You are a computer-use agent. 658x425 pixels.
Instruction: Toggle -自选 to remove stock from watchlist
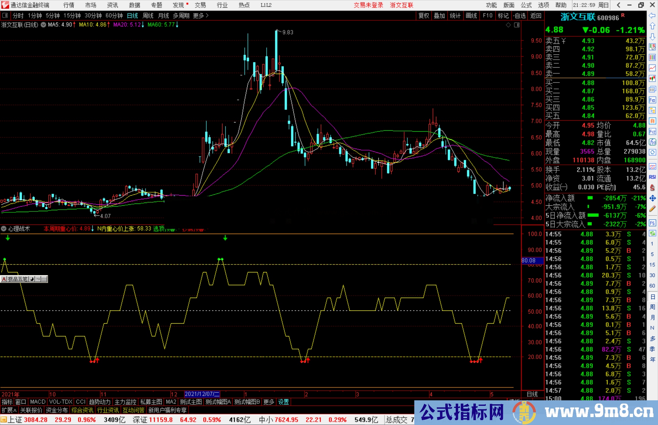point(520,16)
